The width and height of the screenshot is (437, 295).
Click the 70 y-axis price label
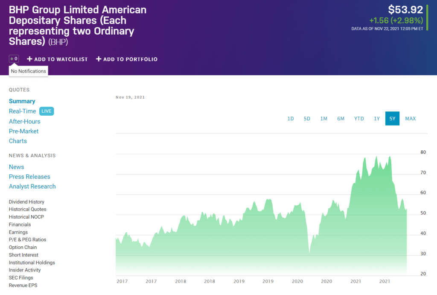[423, 172]
